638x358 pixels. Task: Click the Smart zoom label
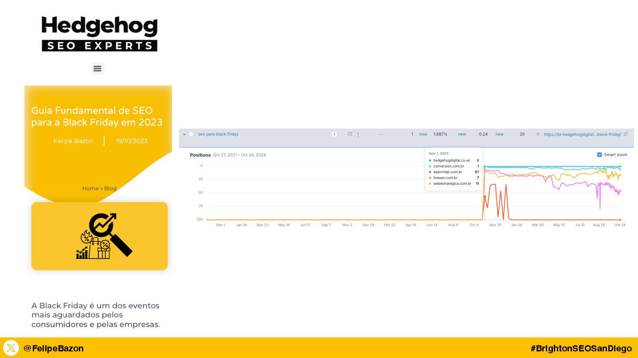click(x=616, y=155)
